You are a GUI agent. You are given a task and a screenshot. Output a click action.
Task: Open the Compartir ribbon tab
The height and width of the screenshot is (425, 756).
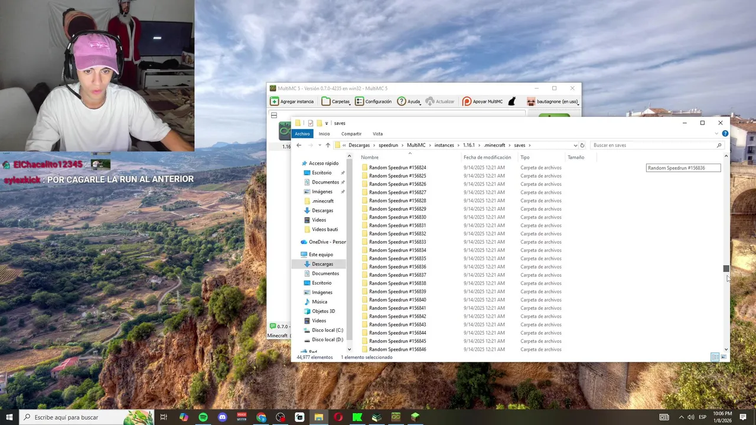pos(351,134)
